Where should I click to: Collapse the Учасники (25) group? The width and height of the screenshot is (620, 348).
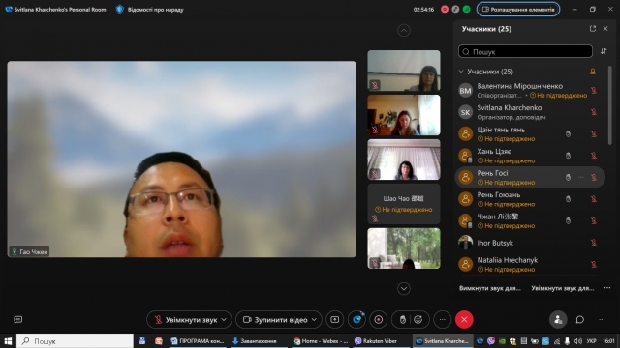tap(461, 72)
